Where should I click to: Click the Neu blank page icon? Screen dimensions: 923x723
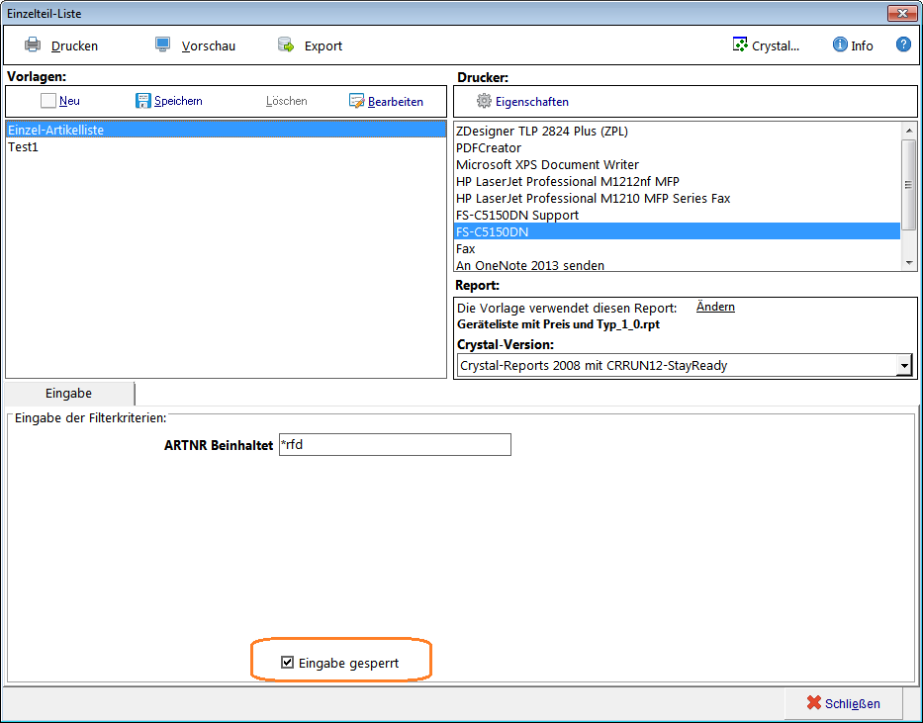click(x=48, y=101)
